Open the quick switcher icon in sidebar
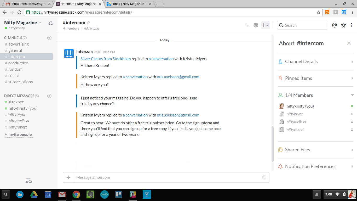This screenshot has height=201, width=357. [29, 181]
